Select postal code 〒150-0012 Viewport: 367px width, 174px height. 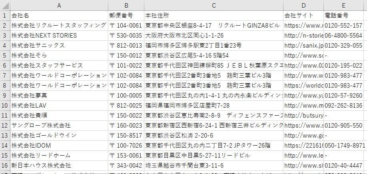point(126,56)
